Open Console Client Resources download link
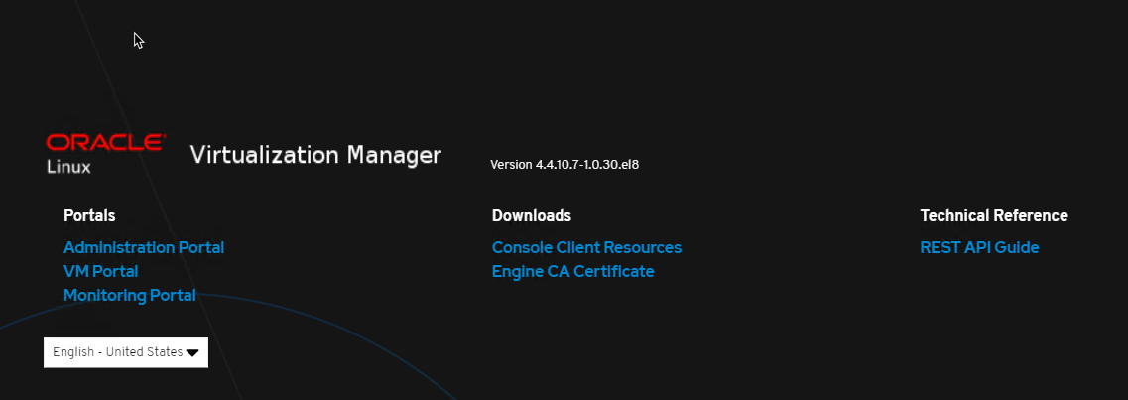The image size is (1128, 400). [x=586, y=247]
